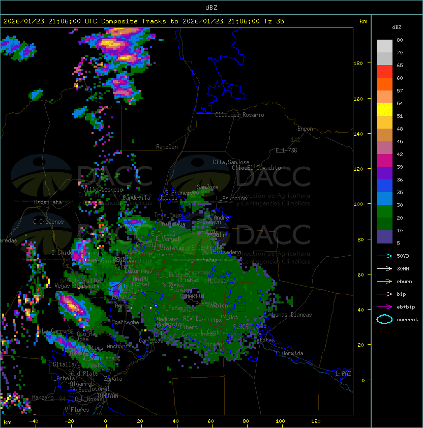The width and height of the screenshot is (423, 428).
Task: Click the dBZ heading above the color legend
Action: click(397, 27)
